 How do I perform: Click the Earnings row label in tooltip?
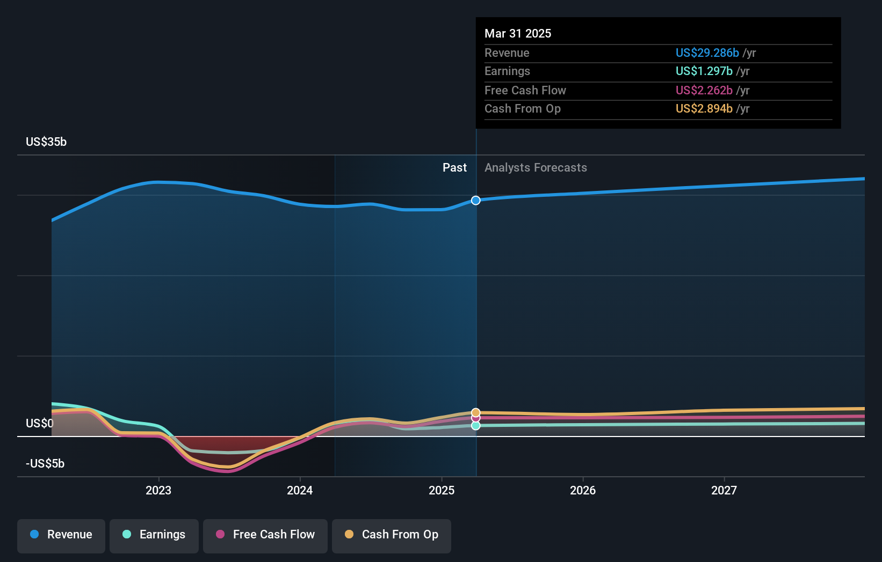click(x=507, y=71)
